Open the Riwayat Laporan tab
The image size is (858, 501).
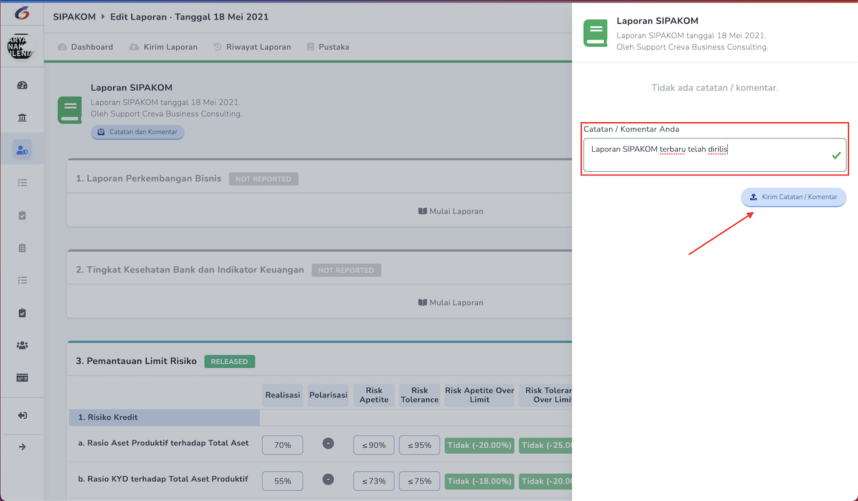252,47
